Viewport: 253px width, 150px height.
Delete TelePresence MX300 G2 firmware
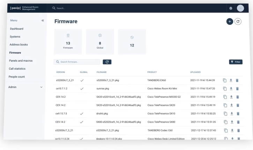click(238, 97)
